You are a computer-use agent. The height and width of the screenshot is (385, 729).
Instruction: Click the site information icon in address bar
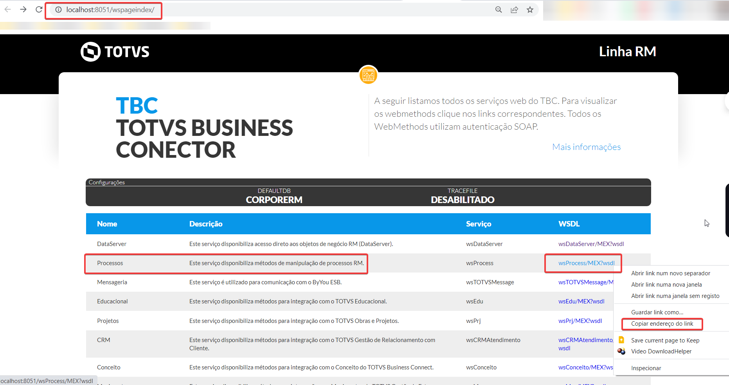[x=58, y=10]
